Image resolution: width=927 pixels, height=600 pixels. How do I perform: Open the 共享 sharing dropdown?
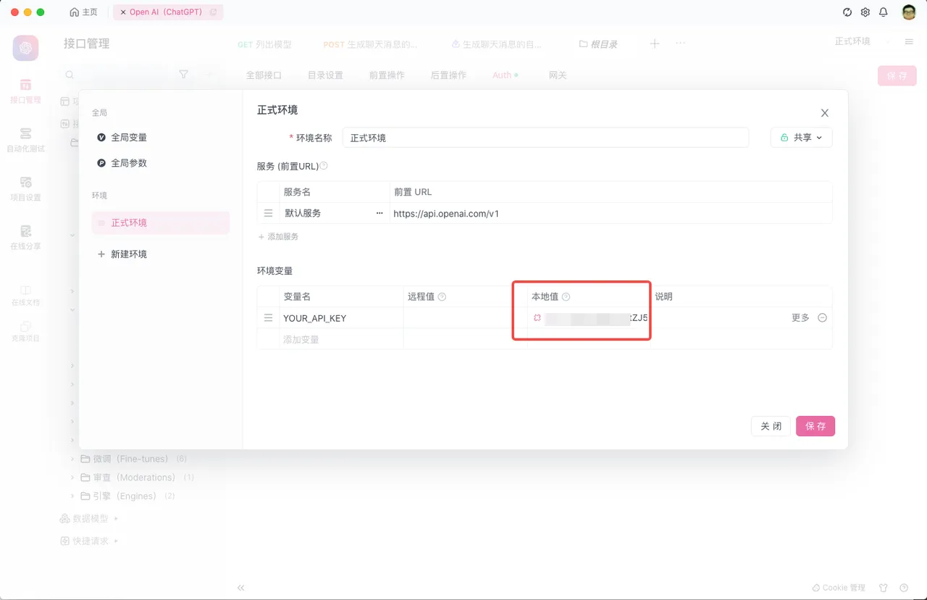801,138
